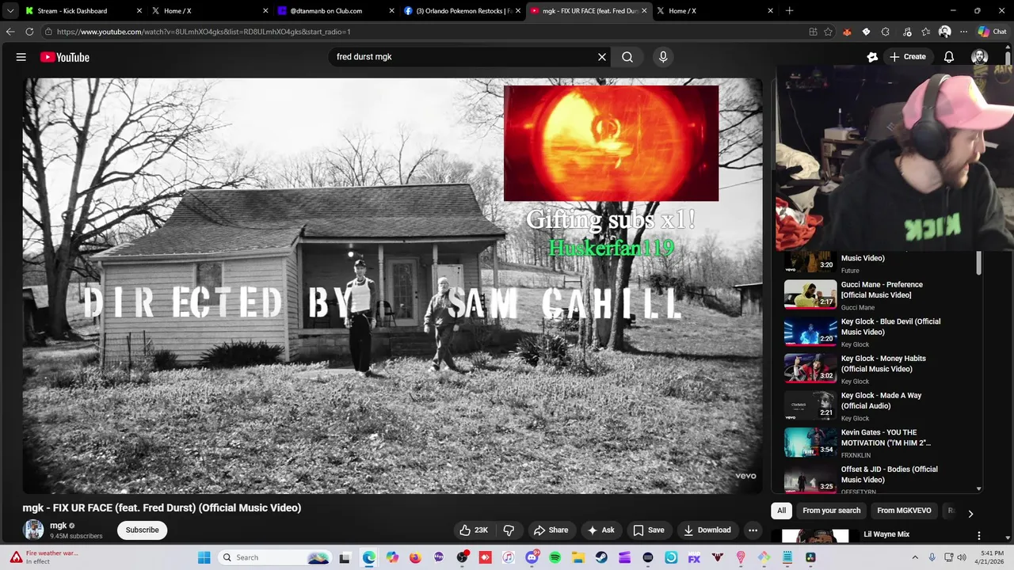Open Offset & JID - Bodies video

point(810,480)
